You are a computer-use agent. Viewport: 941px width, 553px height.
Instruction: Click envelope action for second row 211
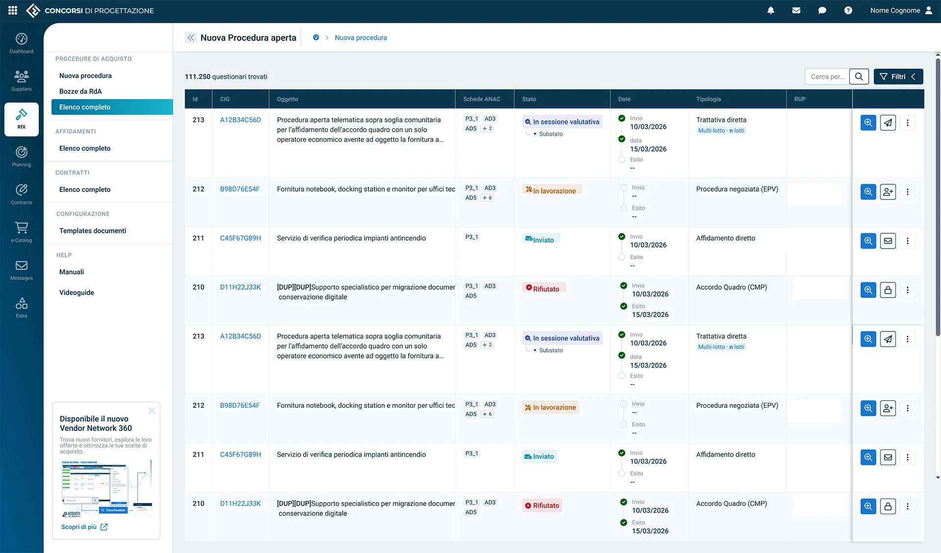coord(888,457)
